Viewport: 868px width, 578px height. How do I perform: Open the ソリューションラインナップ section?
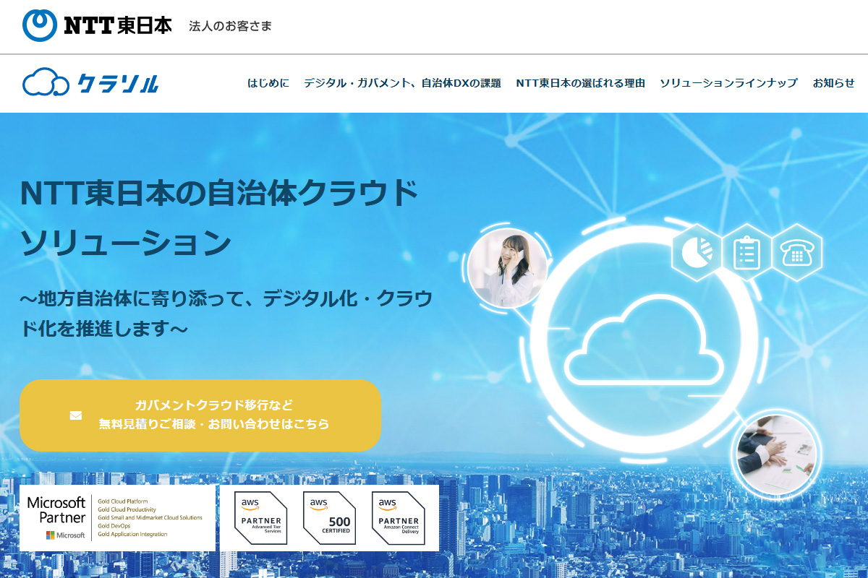[x=727, y=84]
